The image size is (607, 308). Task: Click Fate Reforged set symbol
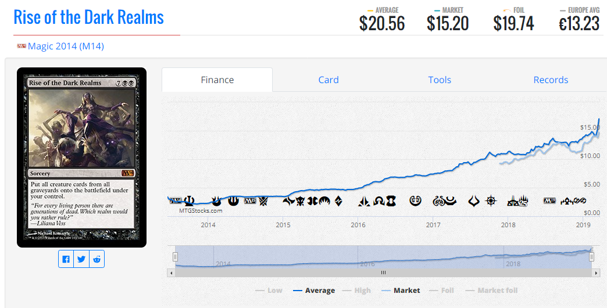click(x=289, y=201)
